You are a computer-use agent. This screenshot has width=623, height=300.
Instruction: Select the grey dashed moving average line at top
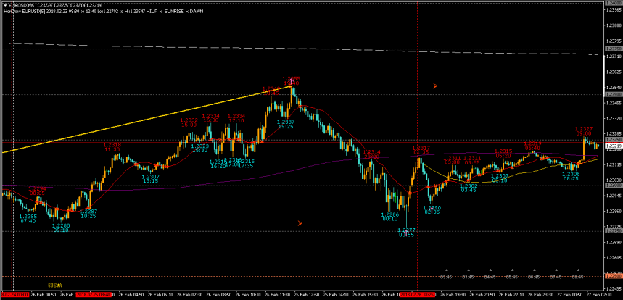click(302, 48)
